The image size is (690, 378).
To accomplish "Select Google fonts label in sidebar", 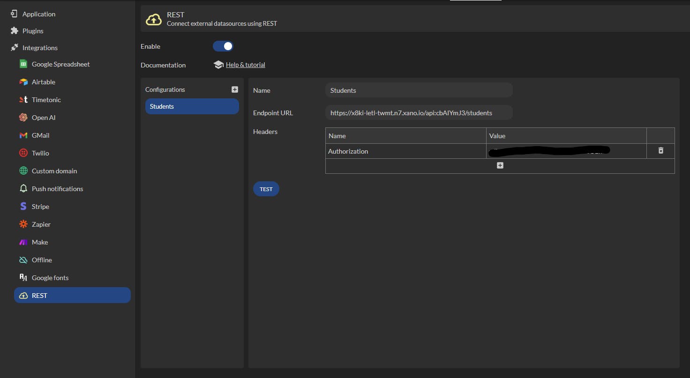I will [x=50, y=278].
